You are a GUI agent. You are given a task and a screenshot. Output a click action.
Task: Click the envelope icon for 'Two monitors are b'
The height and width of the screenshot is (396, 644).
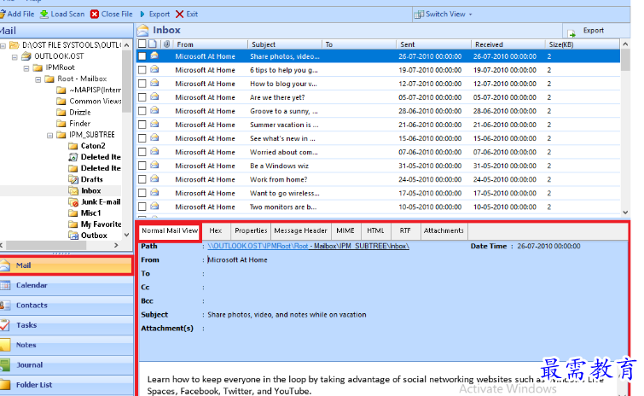[154, 207]
